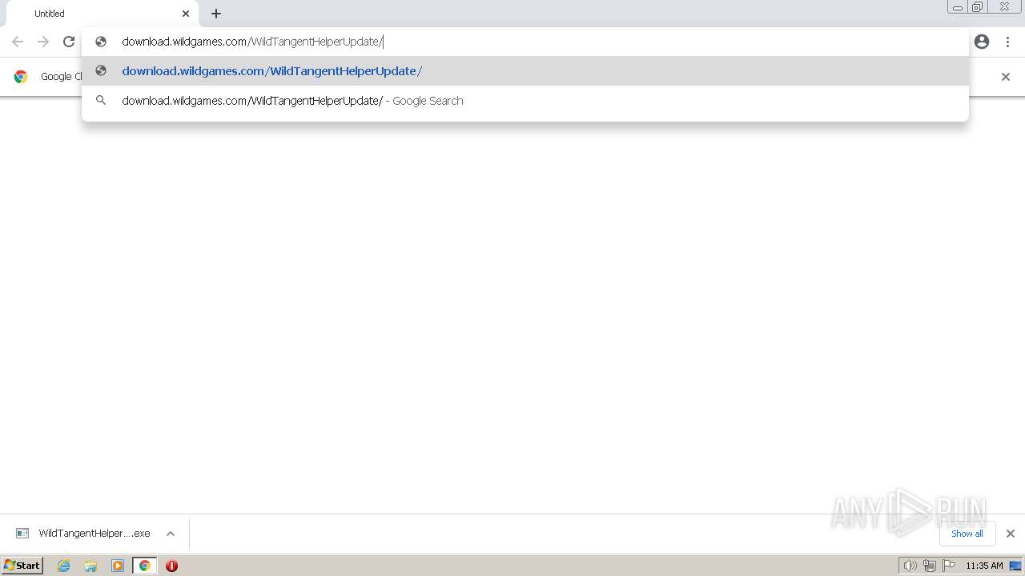1025x576 pixels.
Task: Click magnifier icon of search suggestion
Action: click(101, 101)
